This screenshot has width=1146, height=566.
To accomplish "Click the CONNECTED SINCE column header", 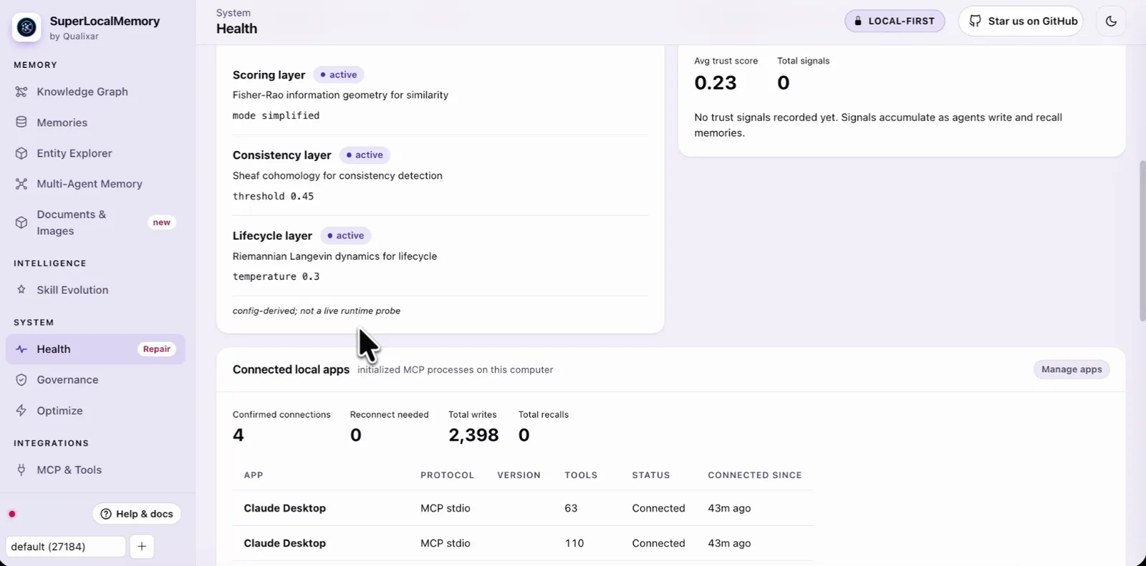I will click(x=755, y=475).
